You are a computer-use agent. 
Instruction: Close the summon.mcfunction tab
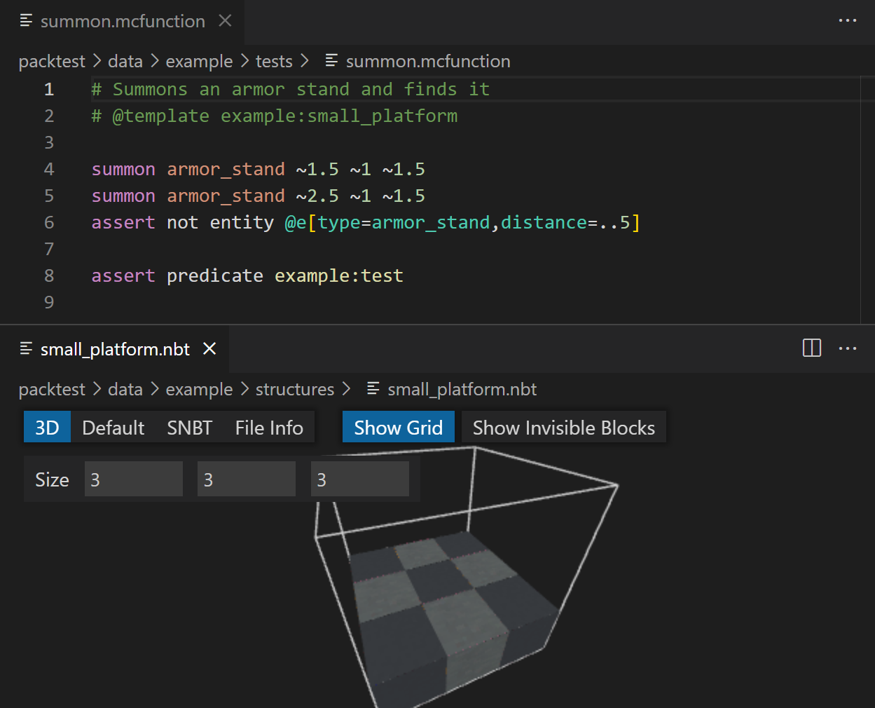(225, 21)
